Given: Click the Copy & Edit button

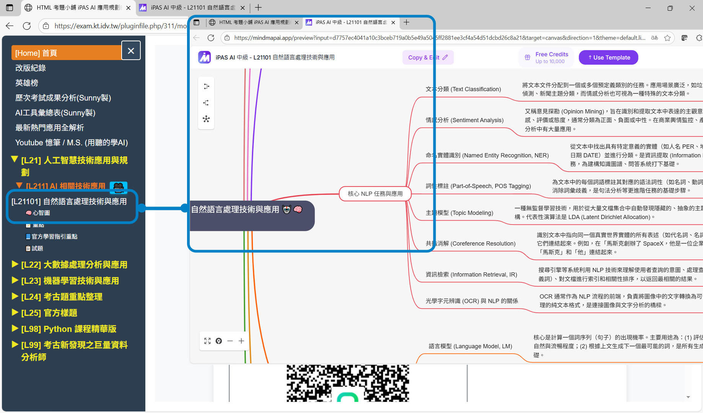Looking at the screenshot, I should point(428,57).
